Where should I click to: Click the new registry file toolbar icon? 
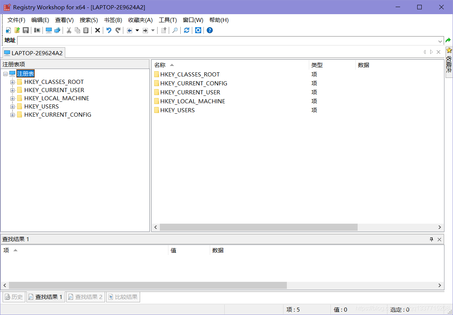(9, 30)
